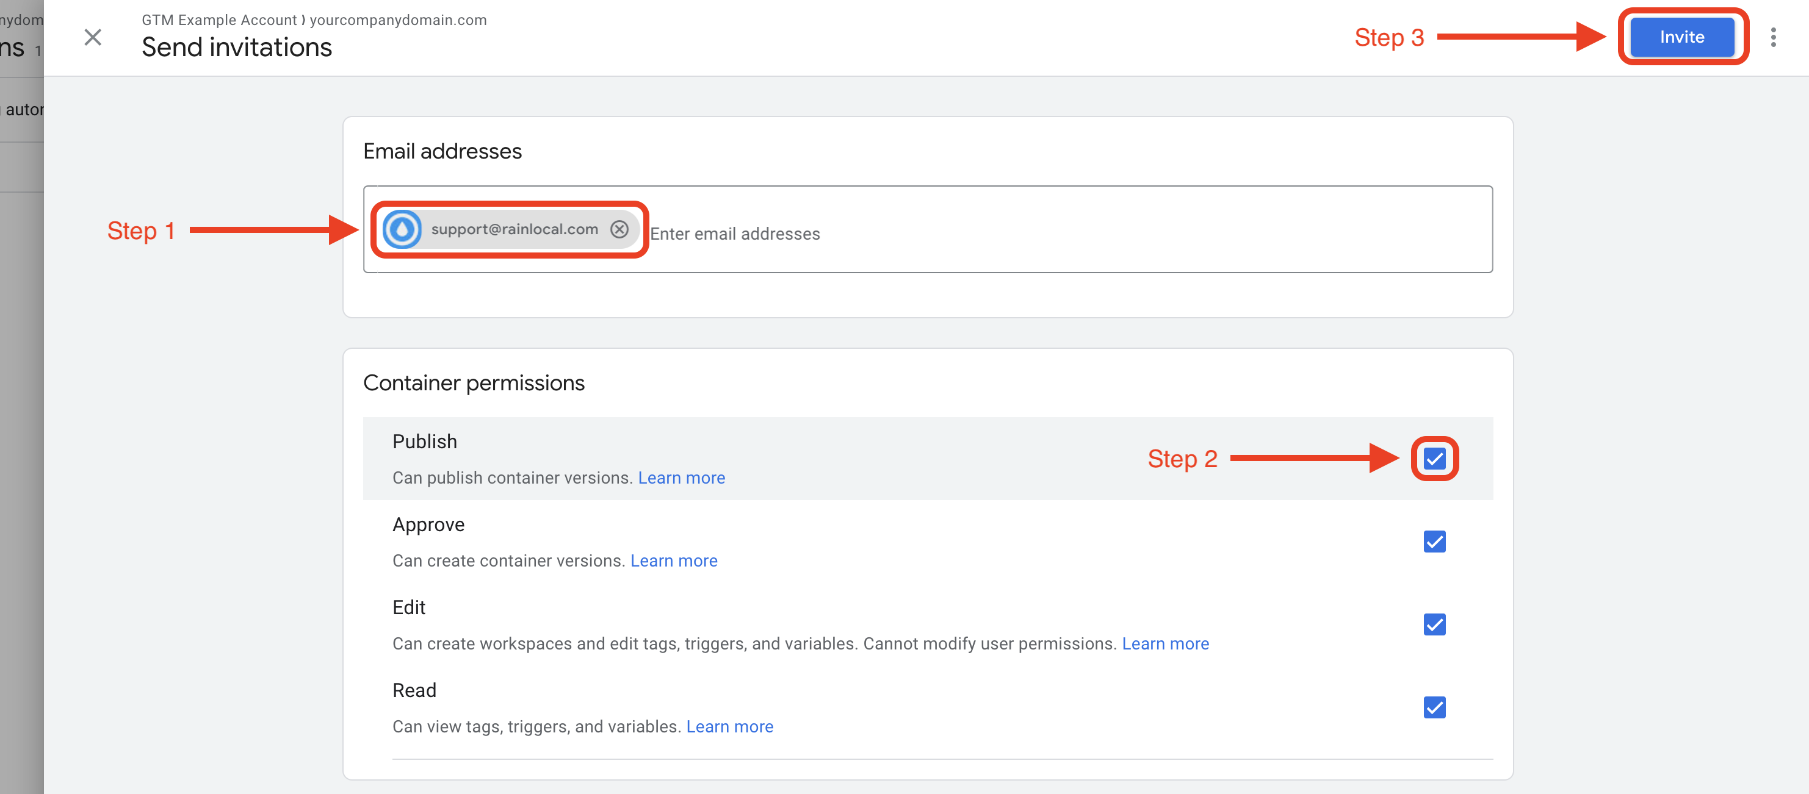Select the support@rainlocal.com email chip
The height and width of the screenshot is (794, 1809).
514,229
